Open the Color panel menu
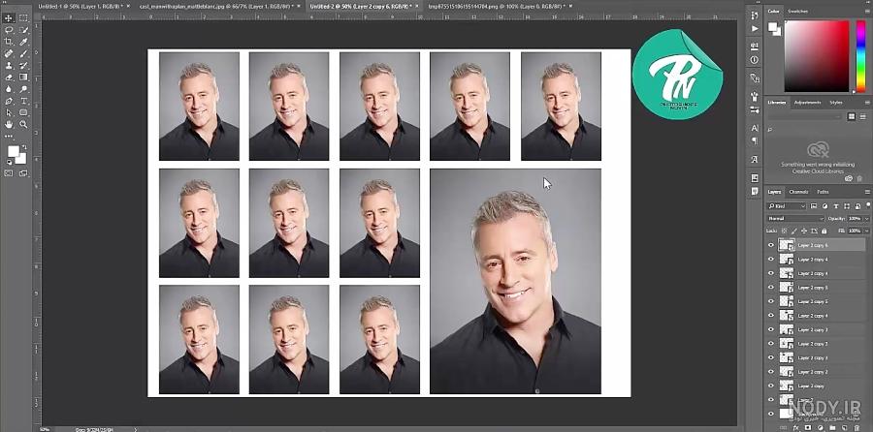The image size is (873, 432). pos(867,11)
